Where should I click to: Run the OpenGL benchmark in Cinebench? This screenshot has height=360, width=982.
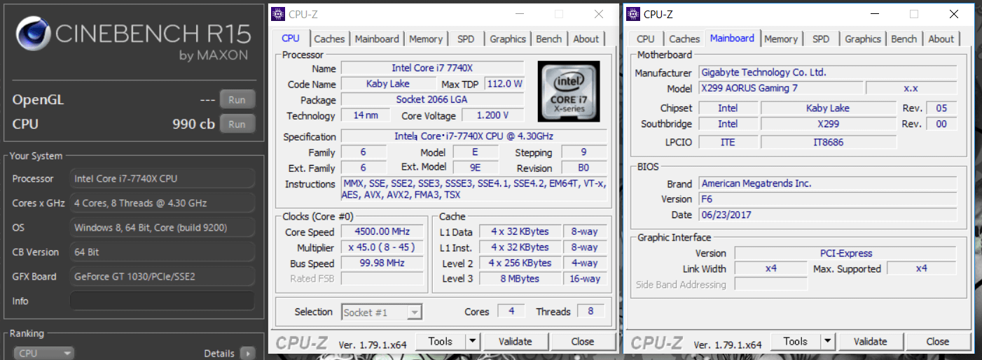[x=237, y=100]
